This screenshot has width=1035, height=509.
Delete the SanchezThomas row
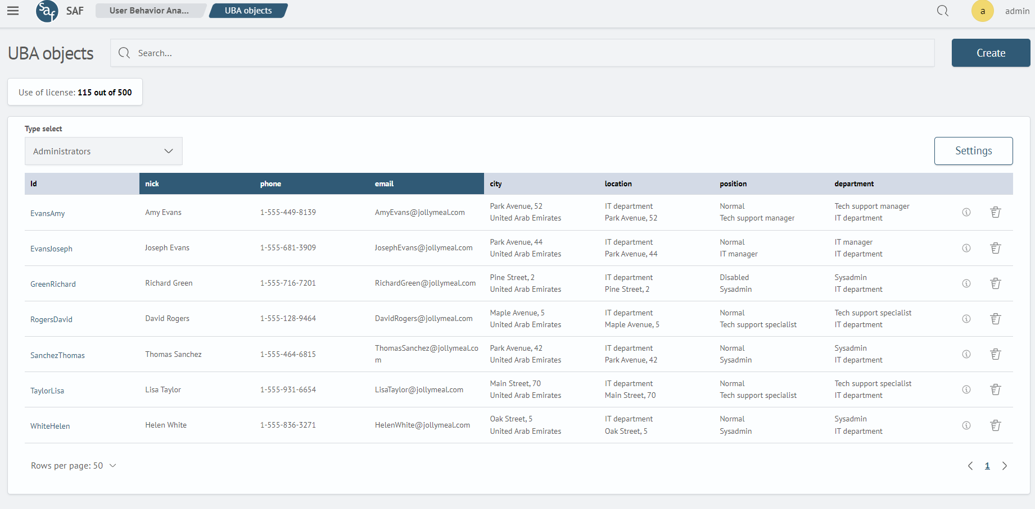point(996,354)
